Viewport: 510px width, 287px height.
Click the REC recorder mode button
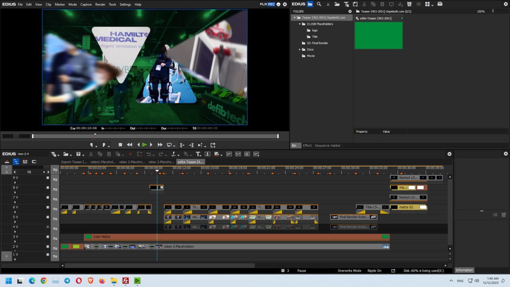point(271,4)
